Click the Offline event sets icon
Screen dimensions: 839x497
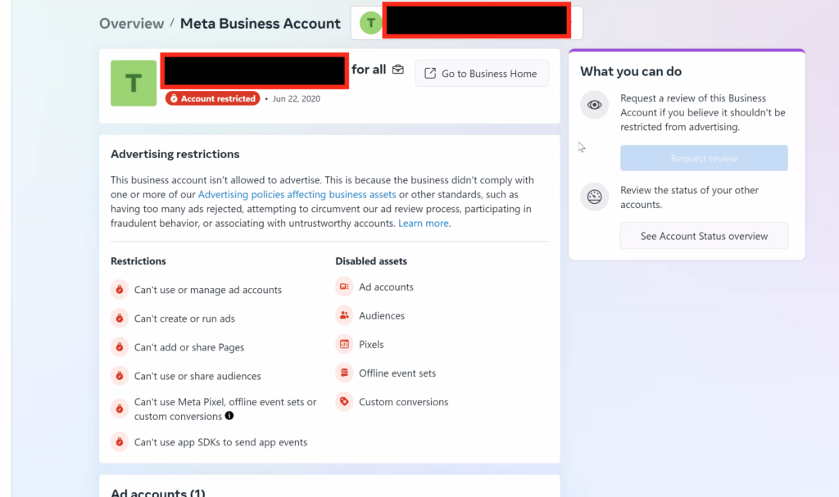click(344, 373)
